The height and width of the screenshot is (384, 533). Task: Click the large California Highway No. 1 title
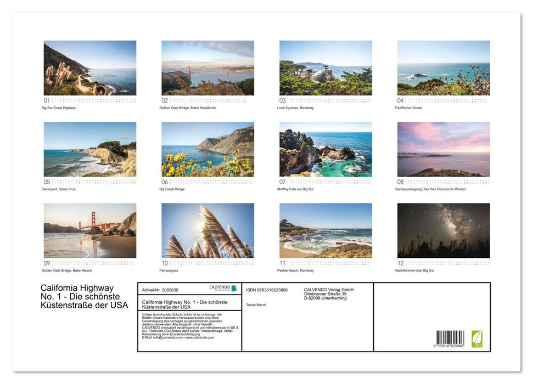85,296
